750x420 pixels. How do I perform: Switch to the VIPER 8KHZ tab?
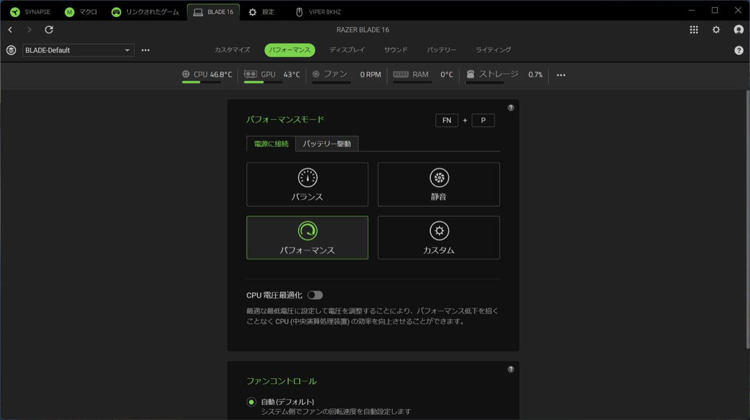(318, 12)
